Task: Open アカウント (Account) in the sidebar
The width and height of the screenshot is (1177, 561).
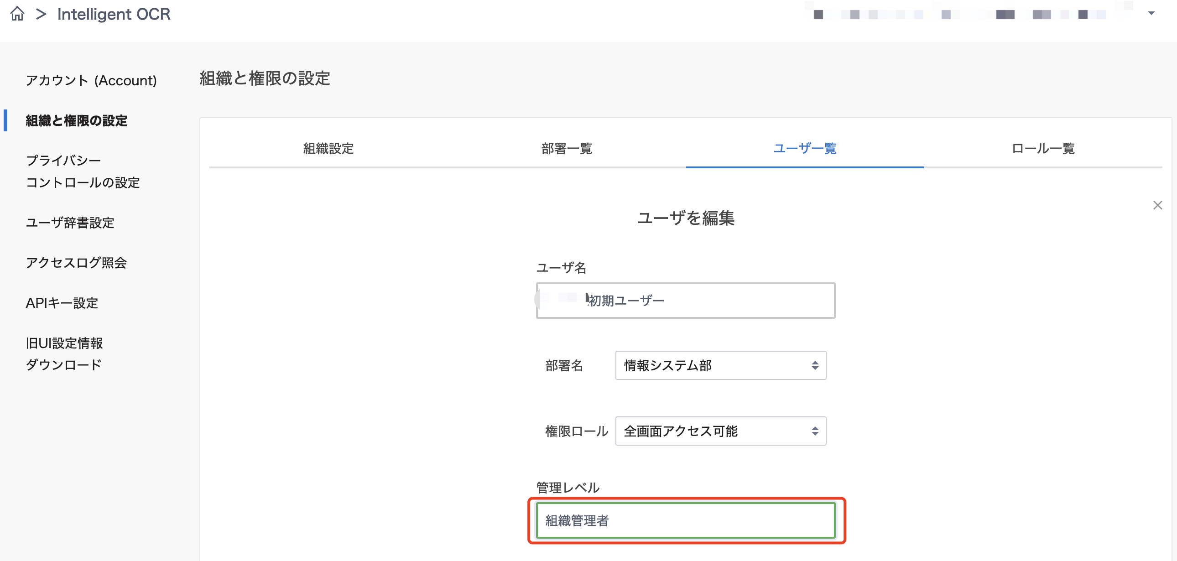Action: [x=91, y=80]
